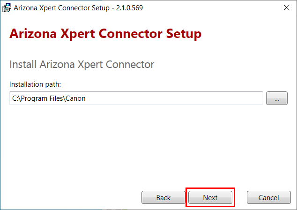Click the 'Installation path:' label

click(35, 84)
